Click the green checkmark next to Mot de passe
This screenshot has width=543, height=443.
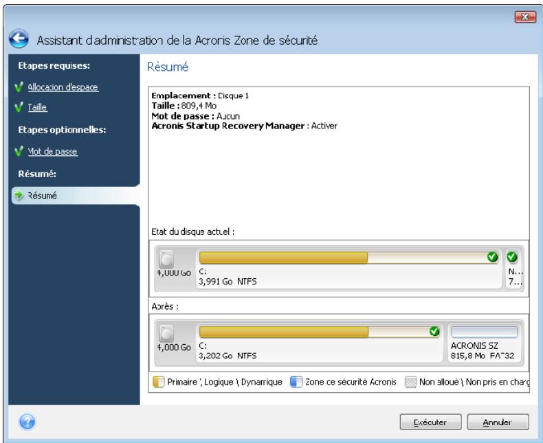[19, 151]
